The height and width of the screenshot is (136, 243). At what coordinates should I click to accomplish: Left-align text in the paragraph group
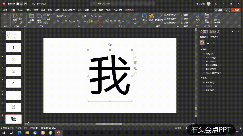coord(107,21)
